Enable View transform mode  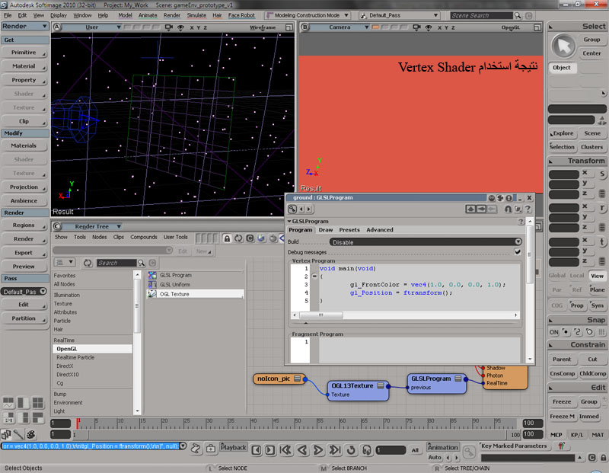click(x=597, y=276)
